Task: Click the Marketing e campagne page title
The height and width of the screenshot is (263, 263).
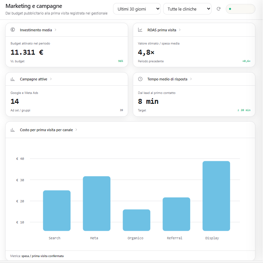Action: coord(34,6)
